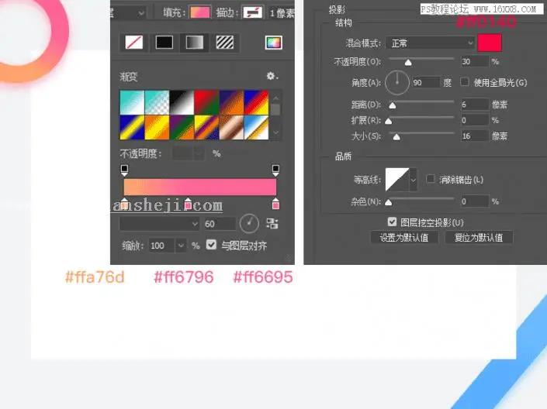547x409 pixels.
Task: Click the scale field showing 100
Action: coord(162,246)
